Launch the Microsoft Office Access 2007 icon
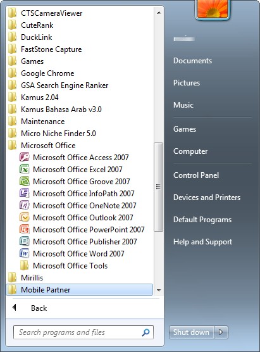Image resolution: width=260 pixels, height=352 pixels. tap(24, 157)
